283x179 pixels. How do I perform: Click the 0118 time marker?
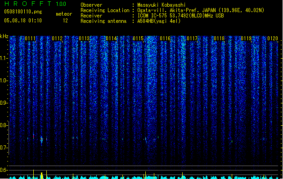point(219,38)
